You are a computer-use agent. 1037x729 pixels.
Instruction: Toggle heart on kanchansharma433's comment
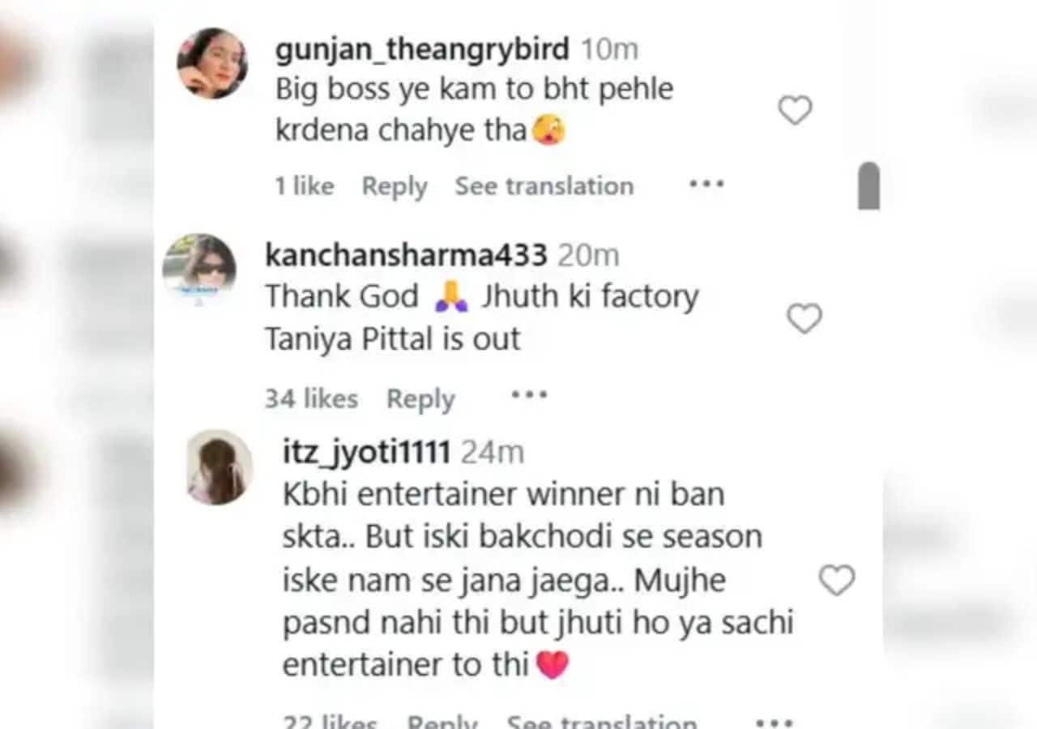(x=804, y=318)
